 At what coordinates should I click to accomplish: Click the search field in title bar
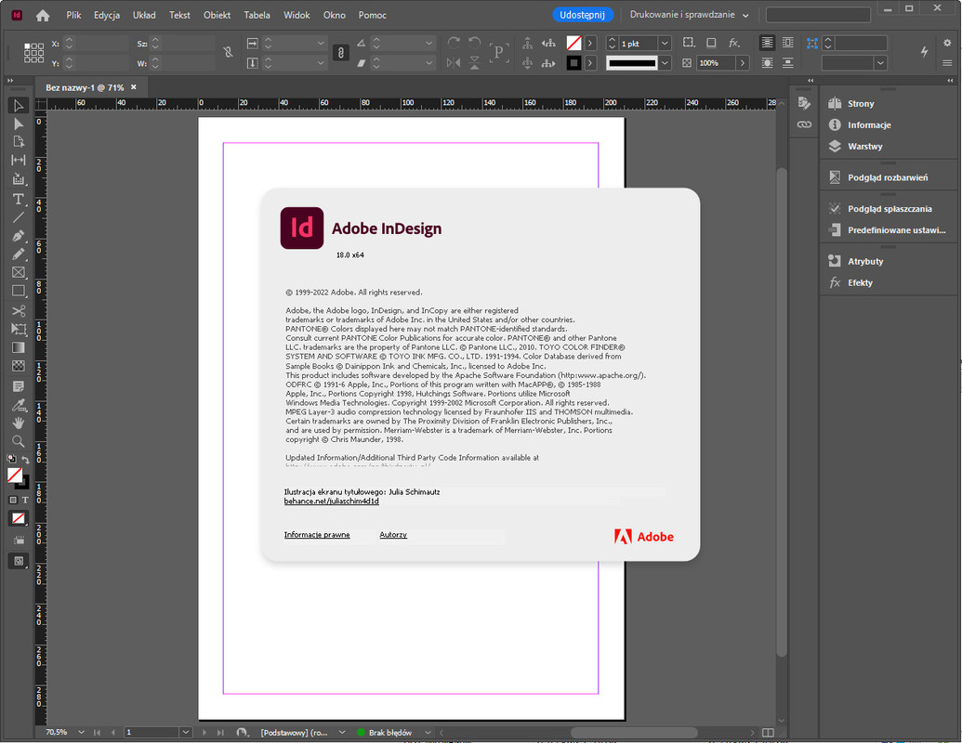click(x=818, y=15)
